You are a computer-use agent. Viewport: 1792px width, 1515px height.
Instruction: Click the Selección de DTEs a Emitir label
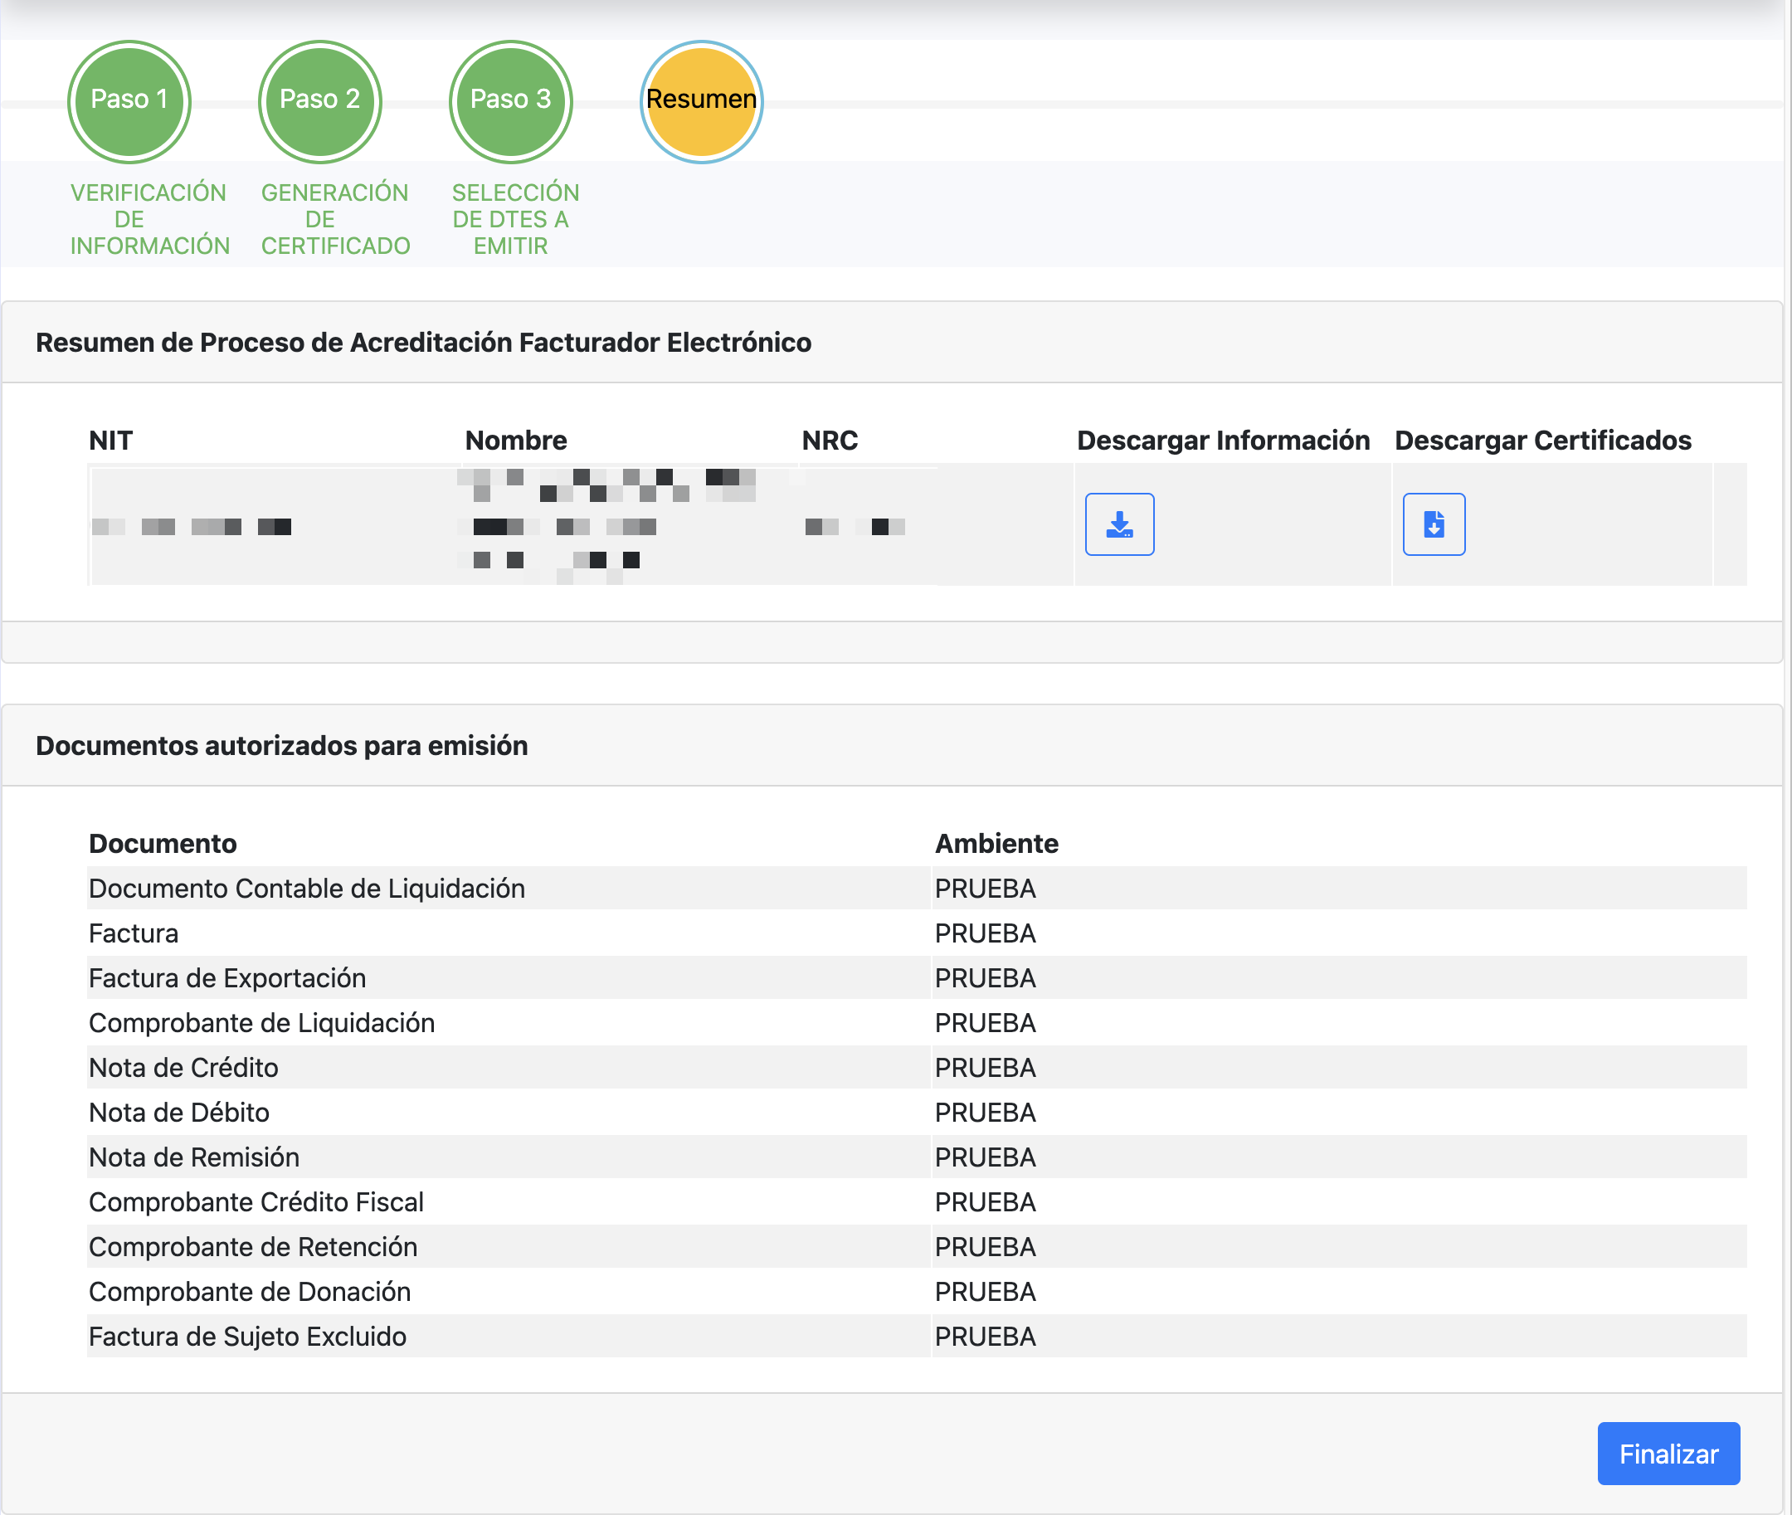tap(514, 219)
